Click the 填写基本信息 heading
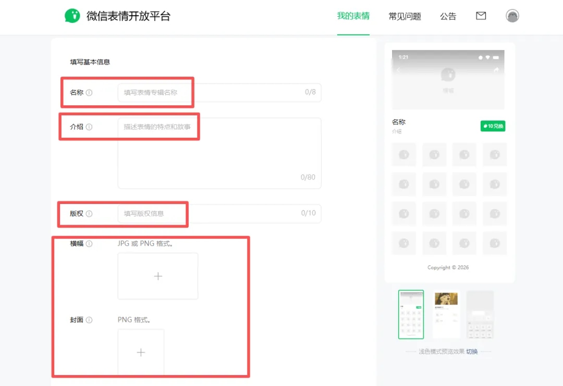This screenshot has height=386, width=563. click(x=90, y=62)
